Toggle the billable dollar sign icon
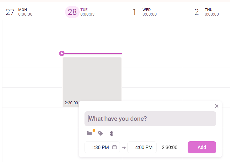 111,133
